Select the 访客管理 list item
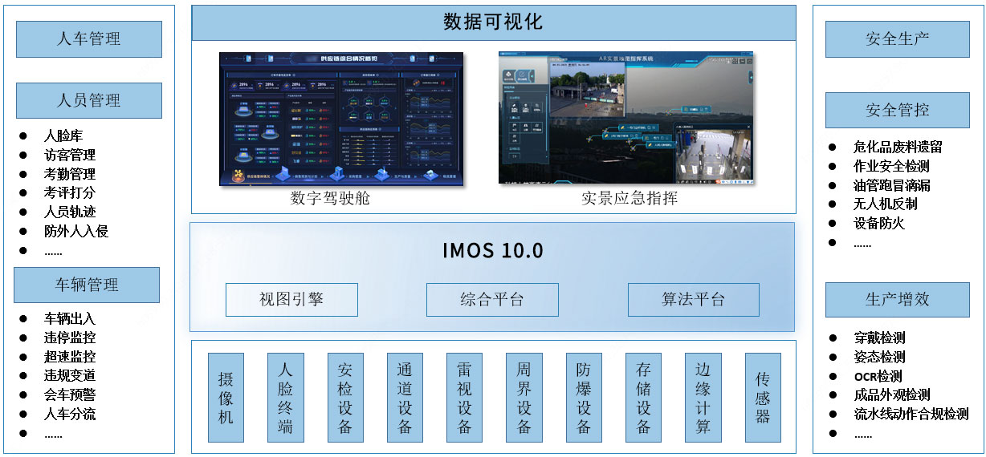Screen dimensions: 986x457 click(70, 155)
